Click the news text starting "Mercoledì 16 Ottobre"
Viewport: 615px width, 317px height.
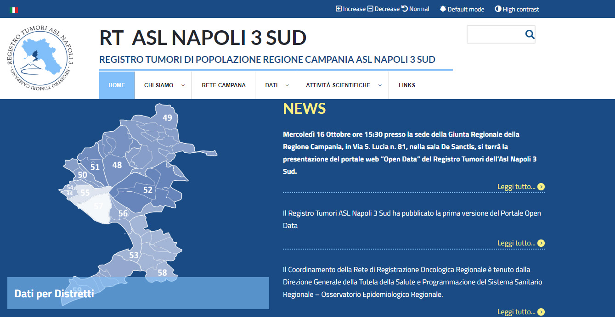coord(410,153)
